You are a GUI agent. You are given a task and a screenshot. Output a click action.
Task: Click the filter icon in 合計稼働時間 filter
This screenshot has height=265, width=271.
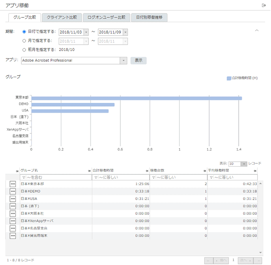point(95,178)
